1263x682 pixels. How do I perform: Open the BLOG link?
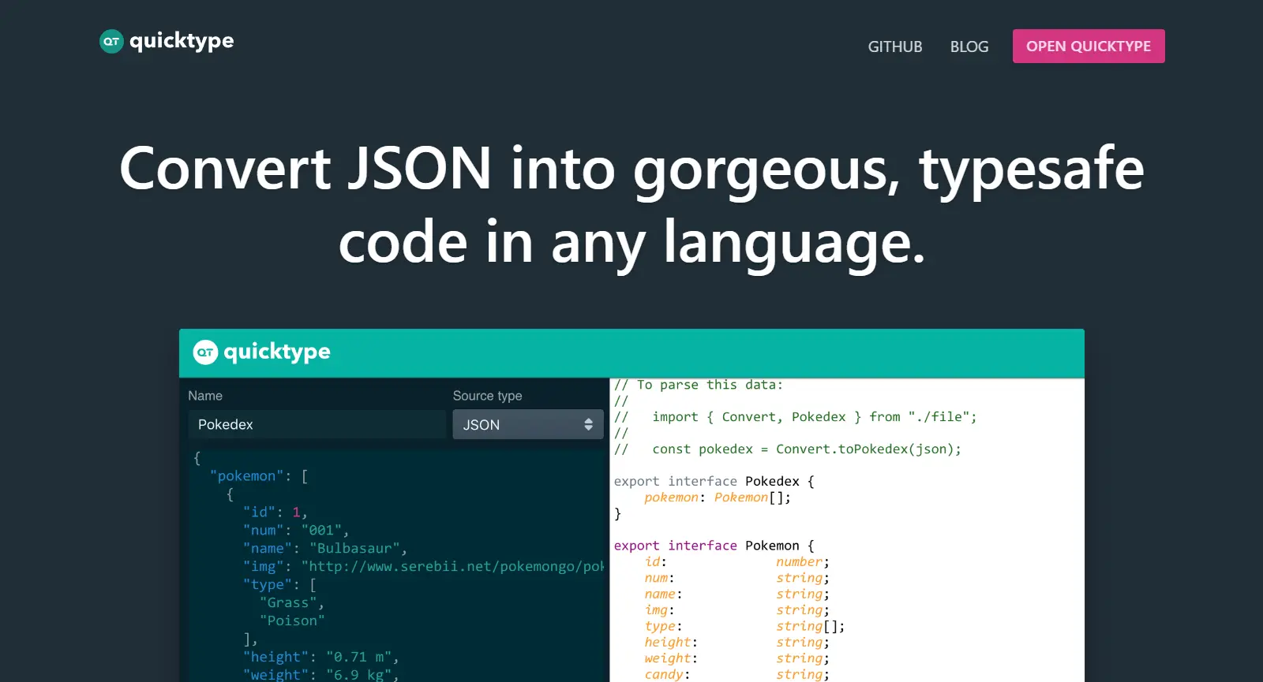(x=969, y=47)
